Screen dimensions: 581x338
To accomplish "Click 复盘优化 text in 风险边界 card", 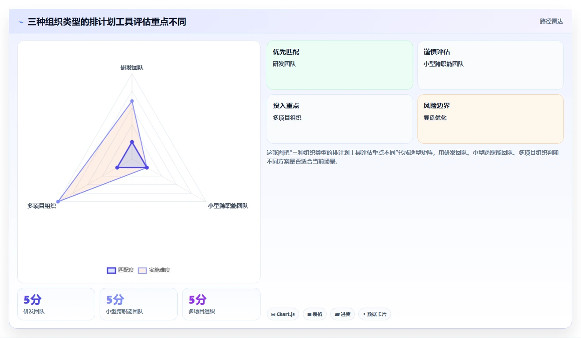I will [x=435, y=118].
